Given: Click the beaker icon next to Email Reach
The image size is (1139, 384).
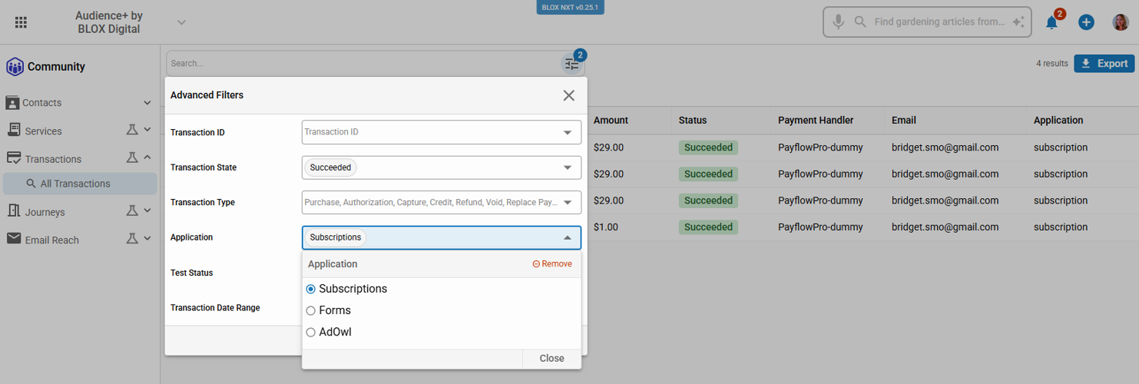Looking at the screenshot, I should coord(132,239).
